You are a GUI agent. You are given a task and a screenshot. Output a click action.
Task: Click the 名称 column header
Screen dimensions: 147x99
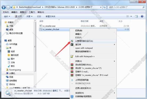click(x=41, y=21)
